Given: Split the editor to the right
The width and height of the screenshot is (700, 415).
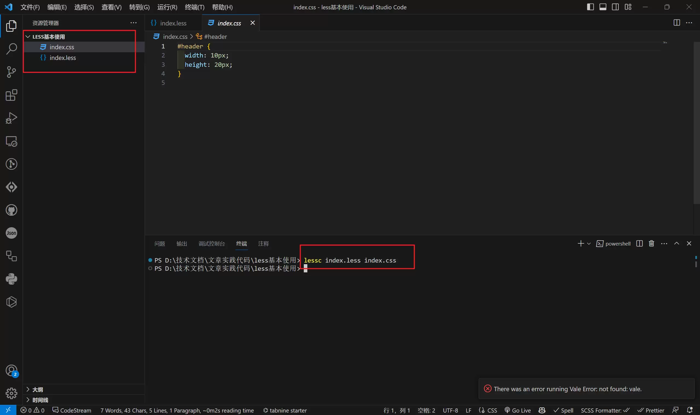Looking at the screenshot, I should pyautogui.click(x=676, y=23).
